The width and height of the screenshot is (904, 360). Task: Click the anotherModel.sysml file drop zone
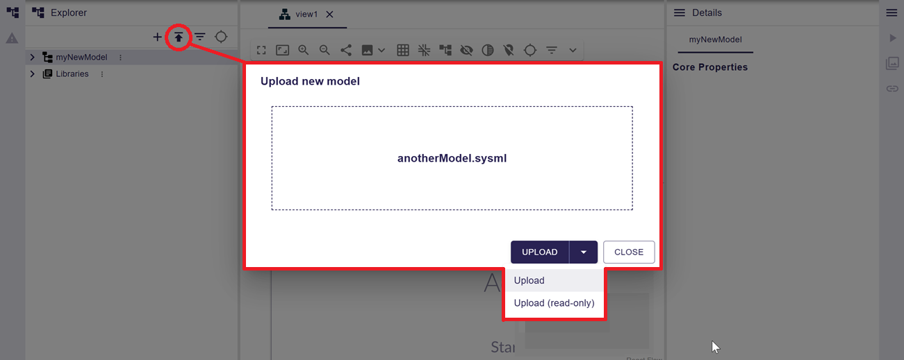(x=452, y=158)
